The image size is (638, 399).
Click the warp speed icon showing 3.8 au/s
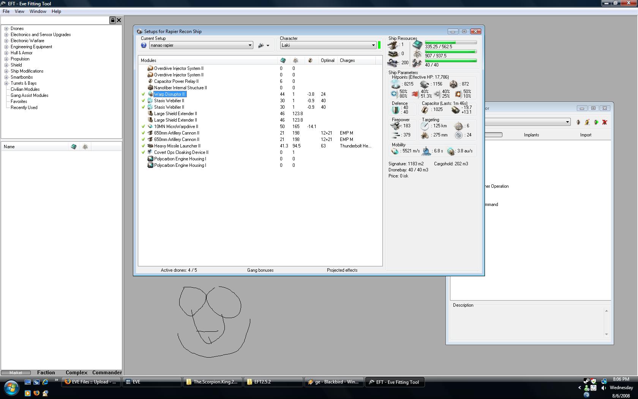point(451,151)
